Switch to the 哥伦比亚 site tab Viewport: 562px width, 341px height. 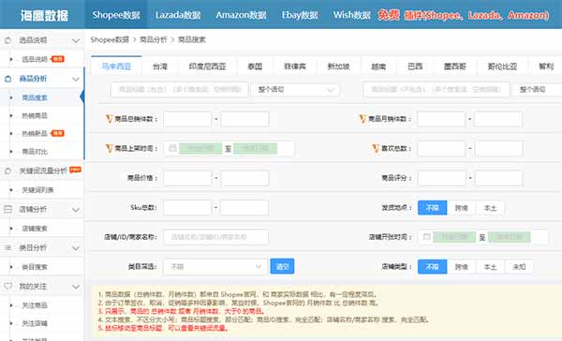(502, 67)
